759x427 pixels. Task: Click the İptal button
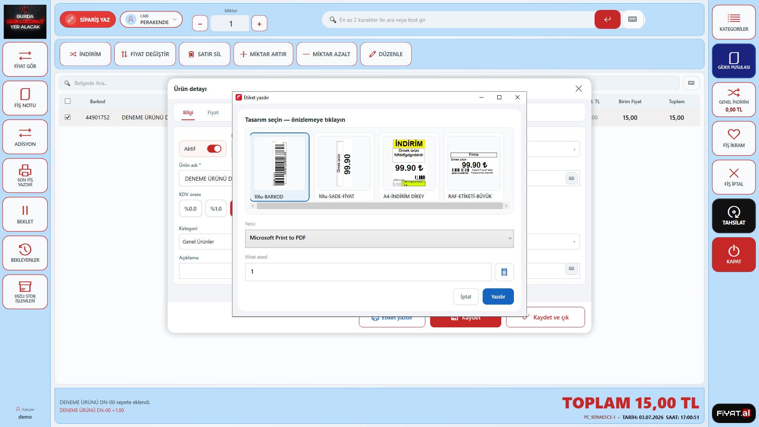(x=466, y=297)
